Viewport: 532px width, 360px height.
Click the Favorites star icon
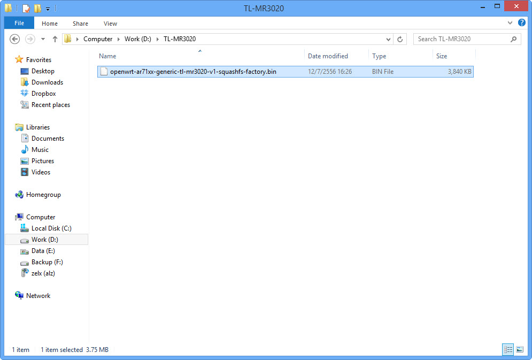[x=19, y=59]
